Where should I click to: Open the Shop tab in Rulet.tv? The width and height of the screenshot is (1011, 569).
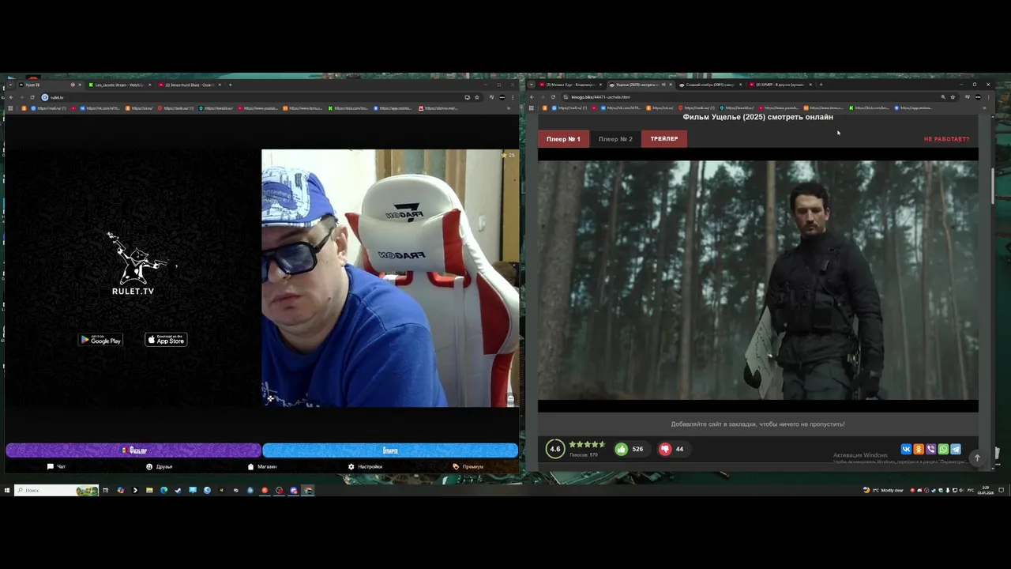pyautogui.click(x=262, y=466)
